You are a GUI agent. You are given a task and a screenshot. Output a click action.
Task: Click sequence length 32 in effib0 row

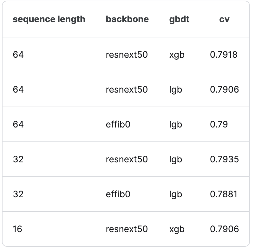(x=18, y=194)
